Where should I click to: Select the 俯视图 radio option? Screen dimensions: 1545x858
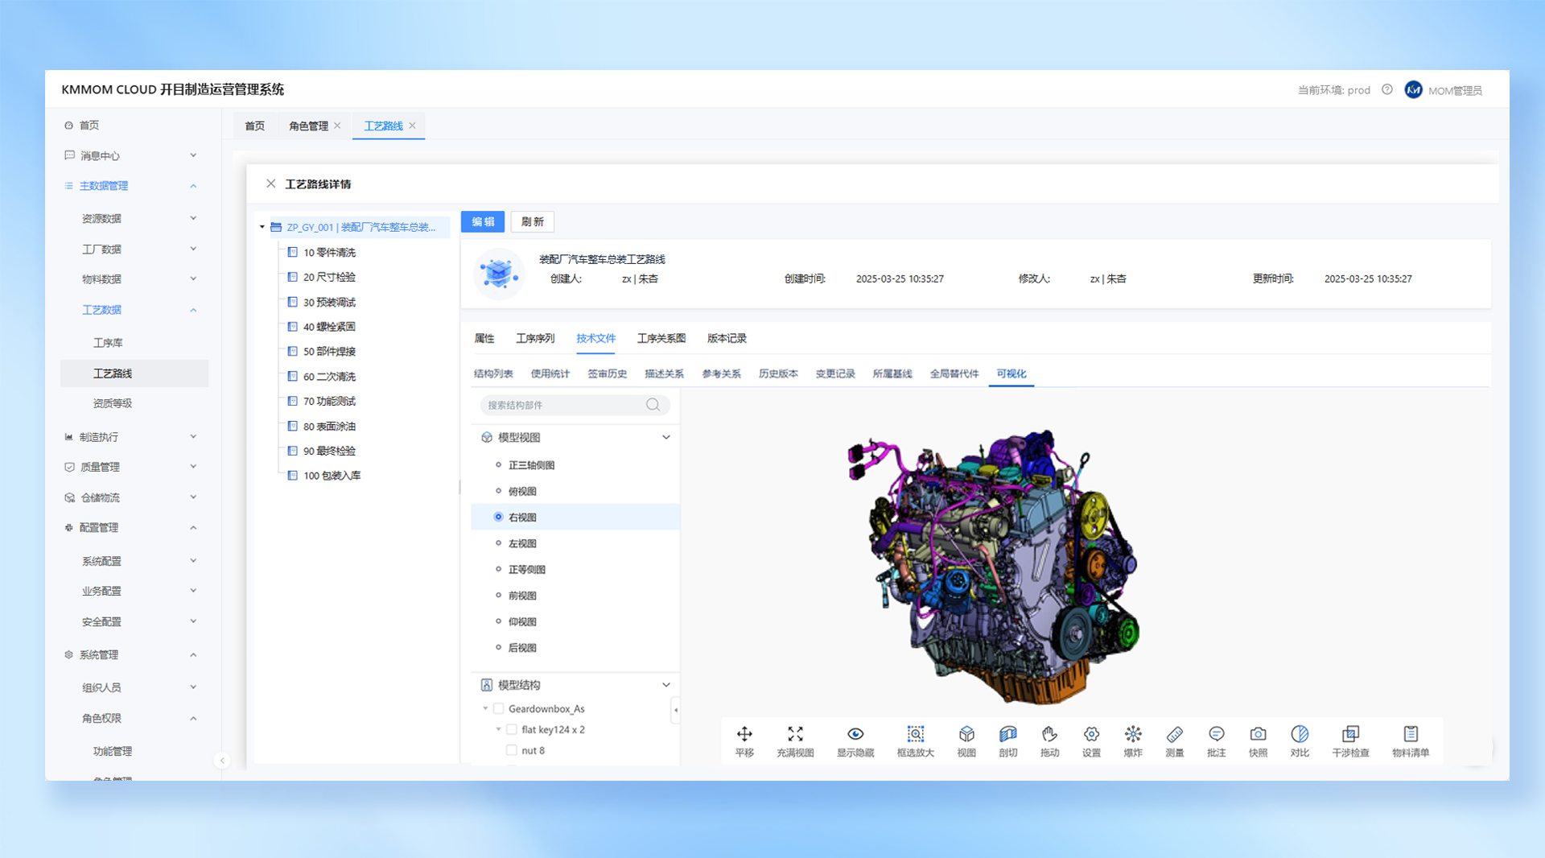499,491
